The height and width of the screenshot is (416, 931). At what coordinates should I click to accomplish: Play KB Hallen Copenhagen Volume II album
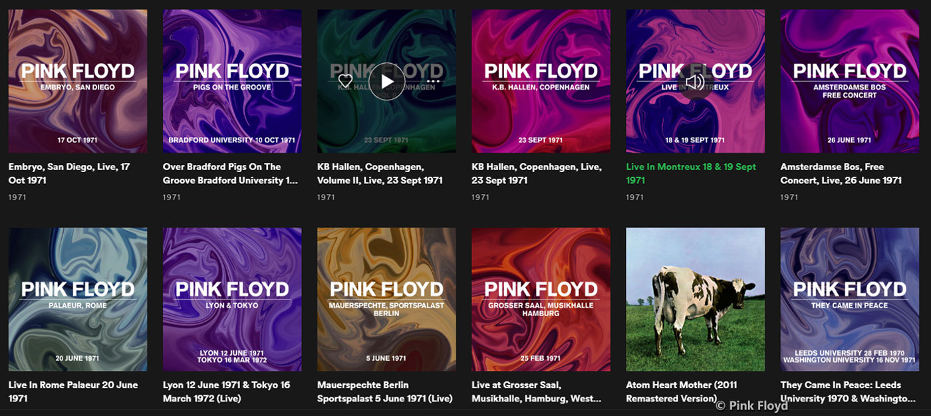pyautogui.click(x=387, y=81)
